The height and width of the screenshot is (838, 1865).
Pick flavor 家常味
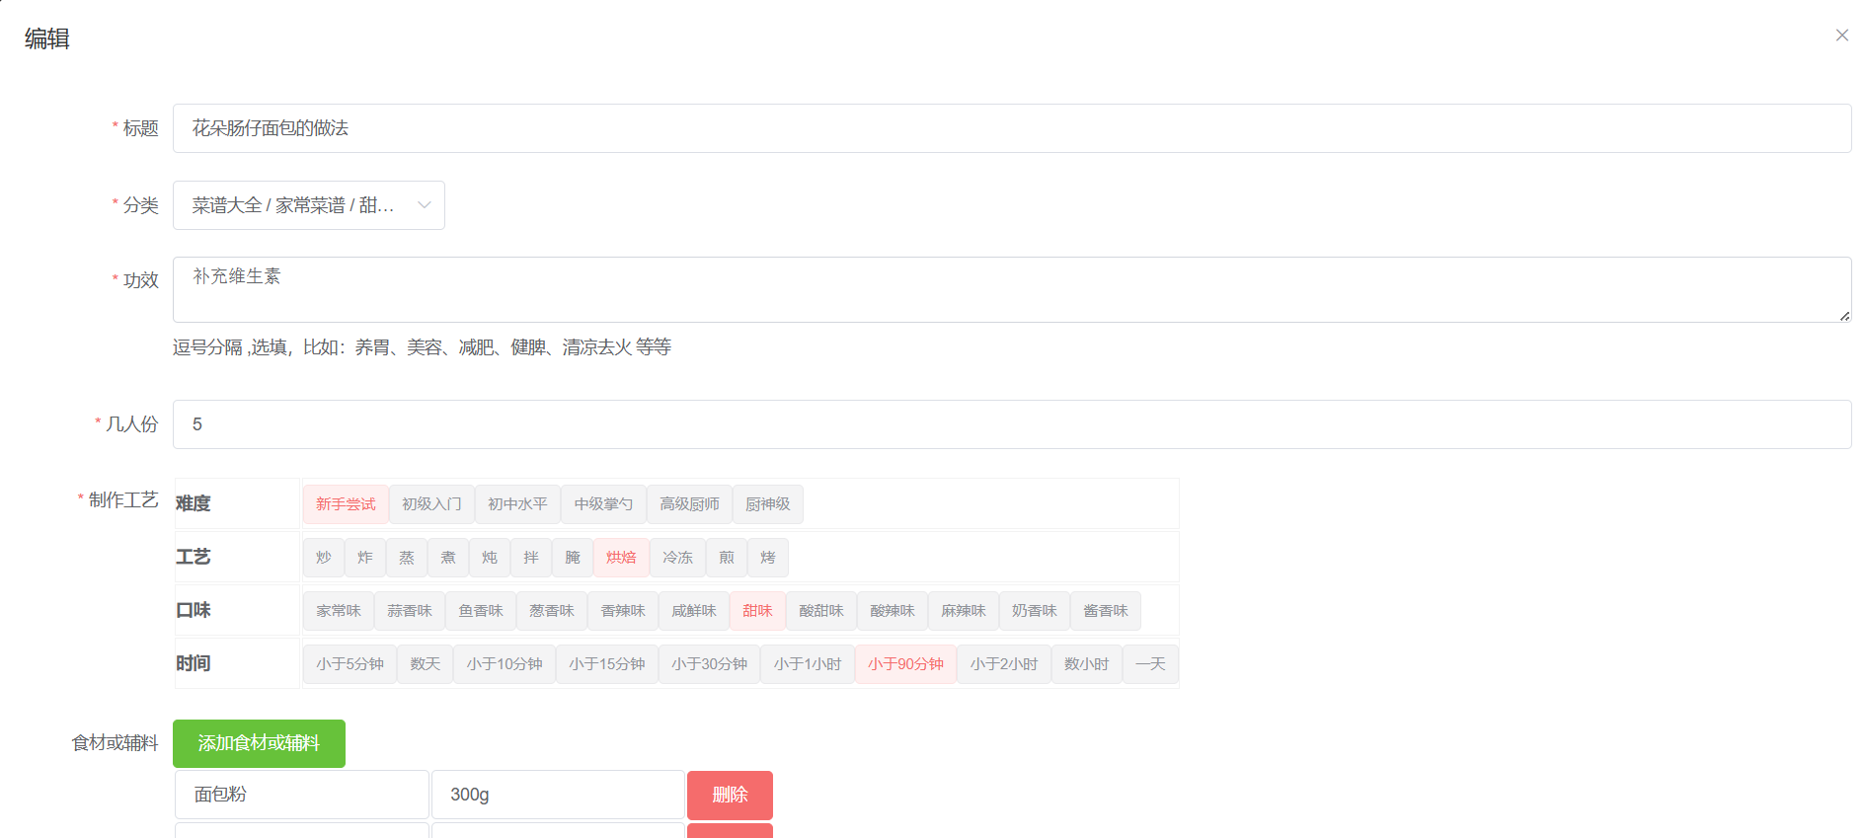339,611
